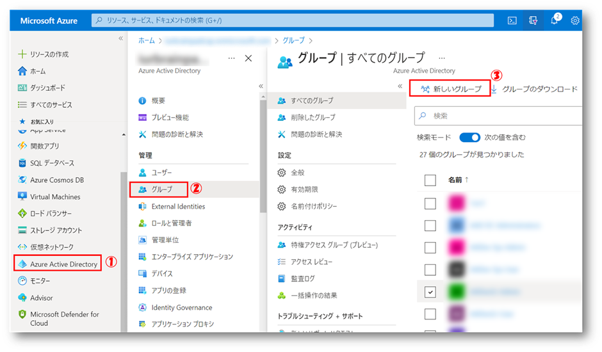Screen dimensions: 602x352
Task: Open Cloud Shell from the top bar
Action: tap(512, 20)
